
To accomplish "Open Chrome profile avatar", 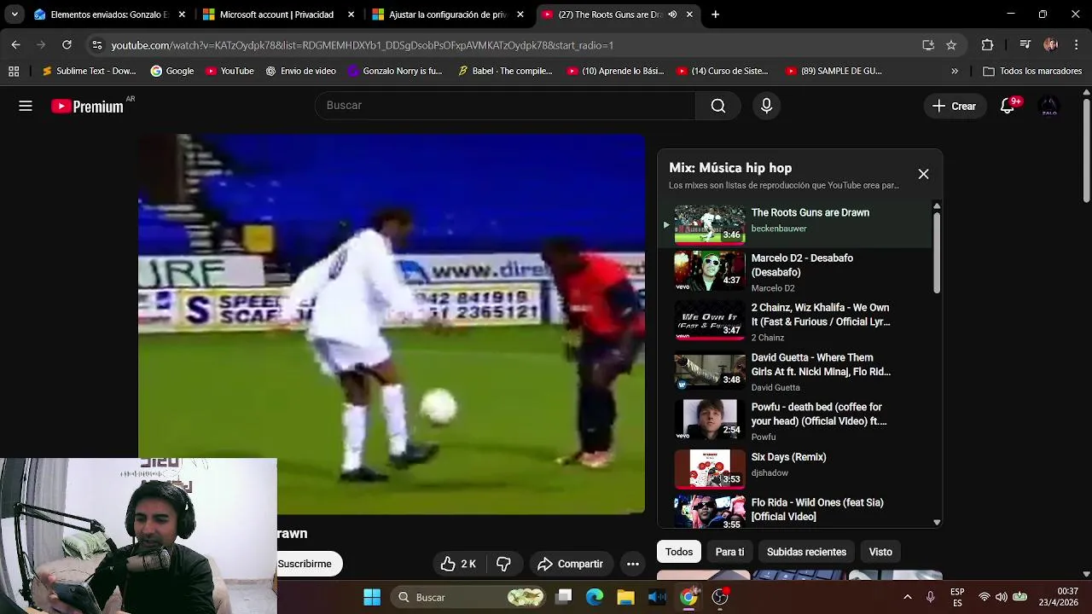I will coord(1050,45).
